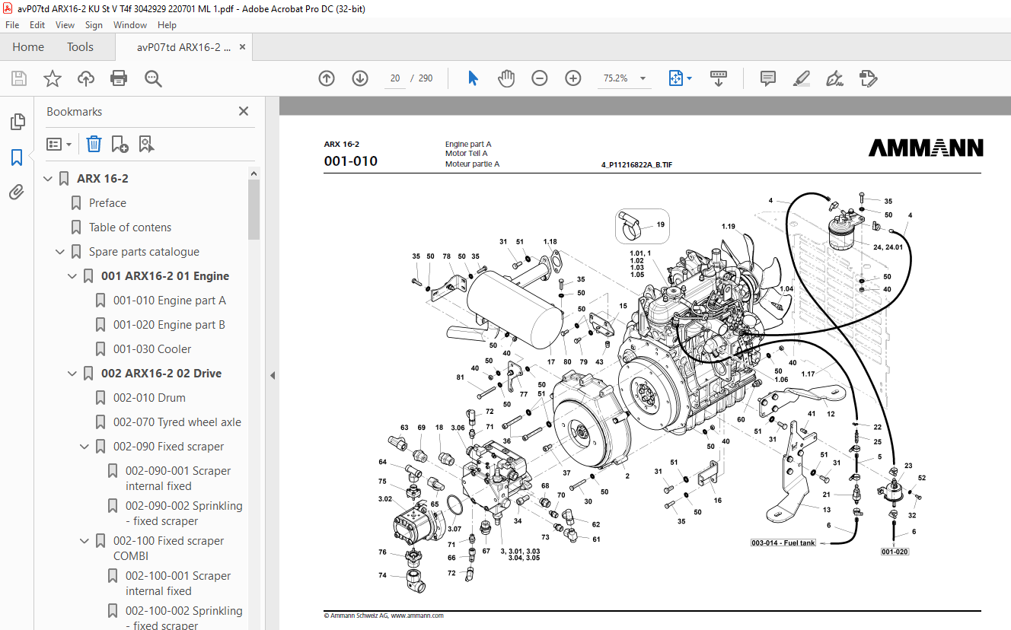Follow the 003-014 - Fuel tank reference
Screen dimensions: 1011x630
(x=783, y=542)
